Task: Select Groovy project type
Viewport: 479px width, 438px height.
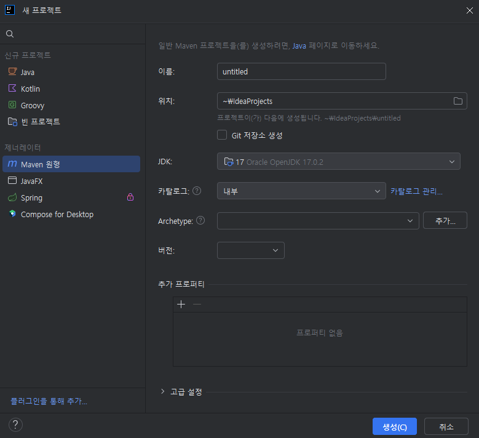Action: pos(71,105)
